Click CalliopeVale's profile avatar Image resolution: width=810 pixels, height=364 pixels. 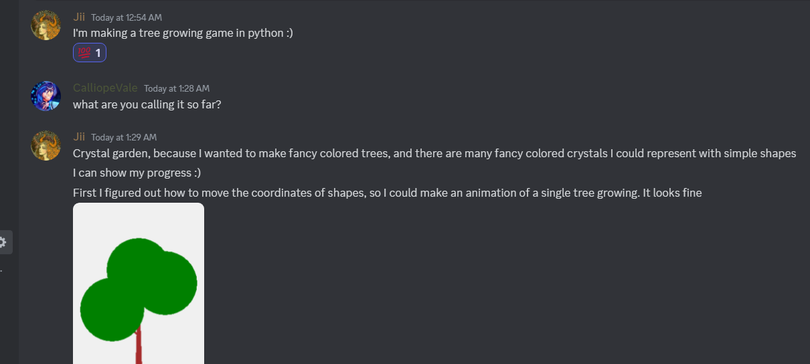(46, 96)
